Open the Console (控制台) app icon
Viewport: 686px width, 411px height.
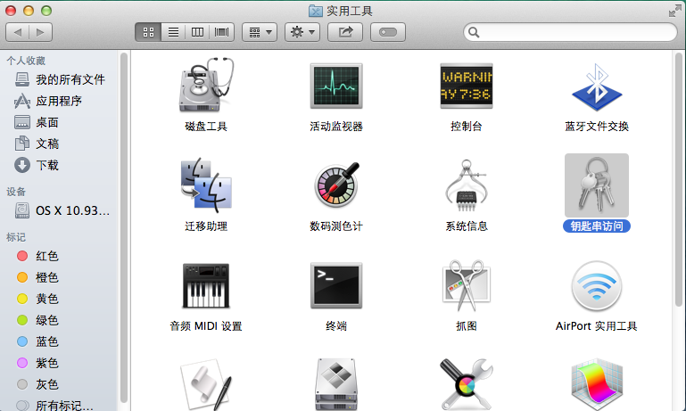coord(467,86)
